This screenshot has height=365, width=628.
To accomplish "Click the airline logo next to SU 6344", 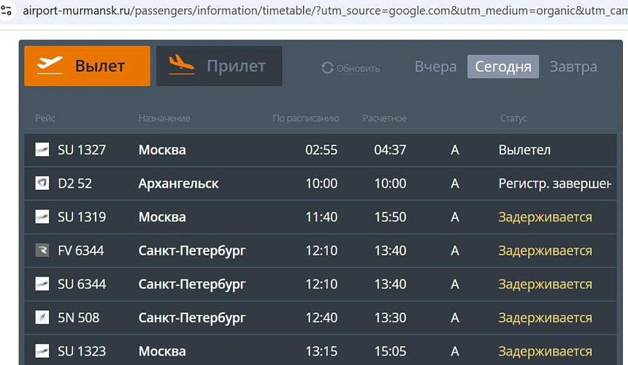I will (x=42, y=284).
